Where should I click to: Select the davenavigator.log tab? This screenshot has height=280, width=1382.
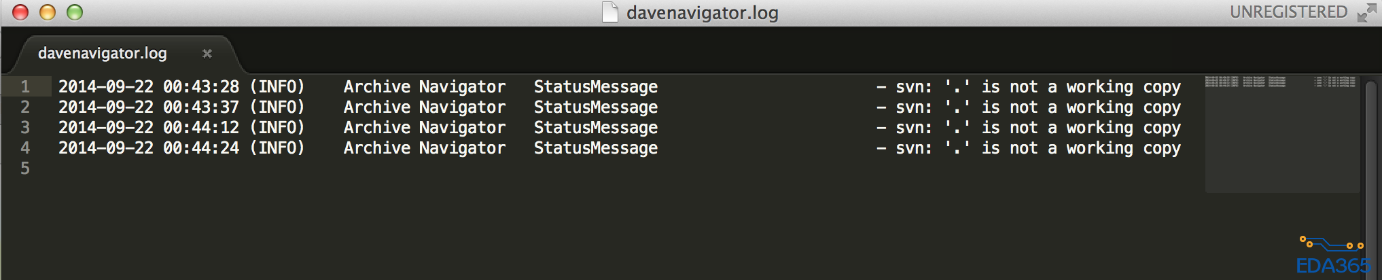point(103,54)
